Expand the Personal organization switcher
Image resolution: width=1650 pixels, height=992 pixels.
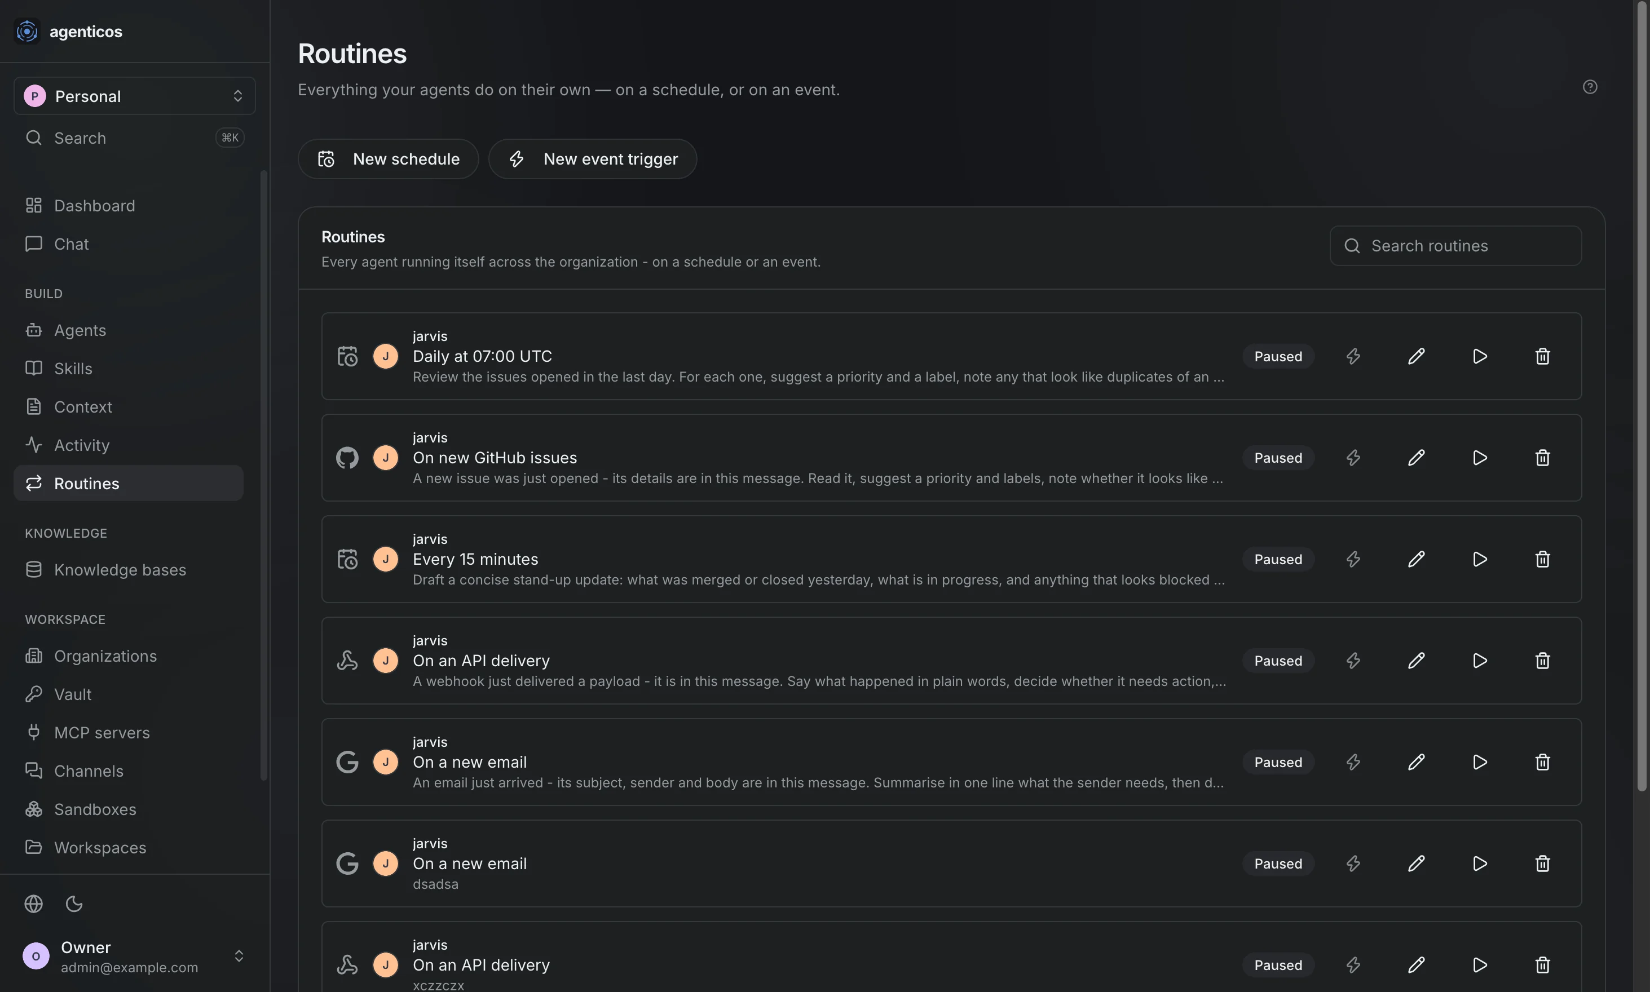pos(134,96)
